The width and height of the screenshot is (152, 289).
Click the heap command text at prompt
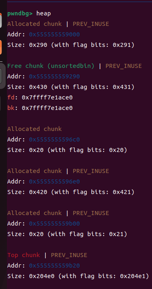point(44,13)
